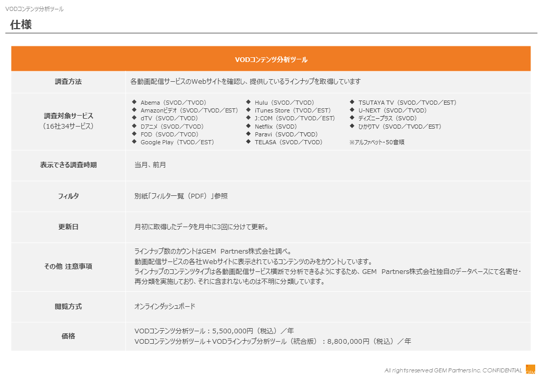Select the TSUTAYA TV (SVOD/TVOD/EST) entry
This screenshot has width=542, height=375.
click(407, 103)
